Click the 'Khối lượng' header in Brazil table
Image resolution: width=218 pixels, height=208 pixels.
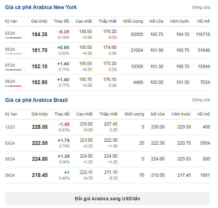(x=134, y=114)
